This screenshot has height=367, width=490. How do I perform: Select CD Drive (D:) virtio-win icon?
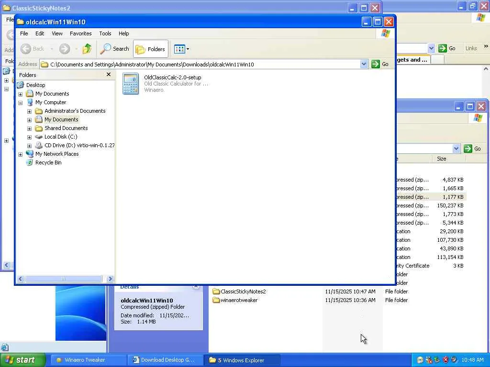(39, 145)
